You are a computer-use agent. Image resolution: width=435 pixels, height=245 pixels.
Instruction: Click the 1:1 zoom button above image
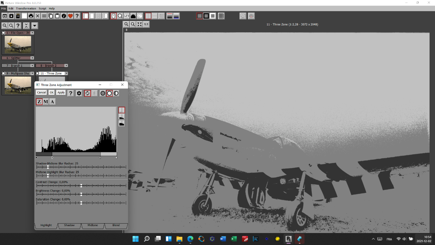pos(146,24)
